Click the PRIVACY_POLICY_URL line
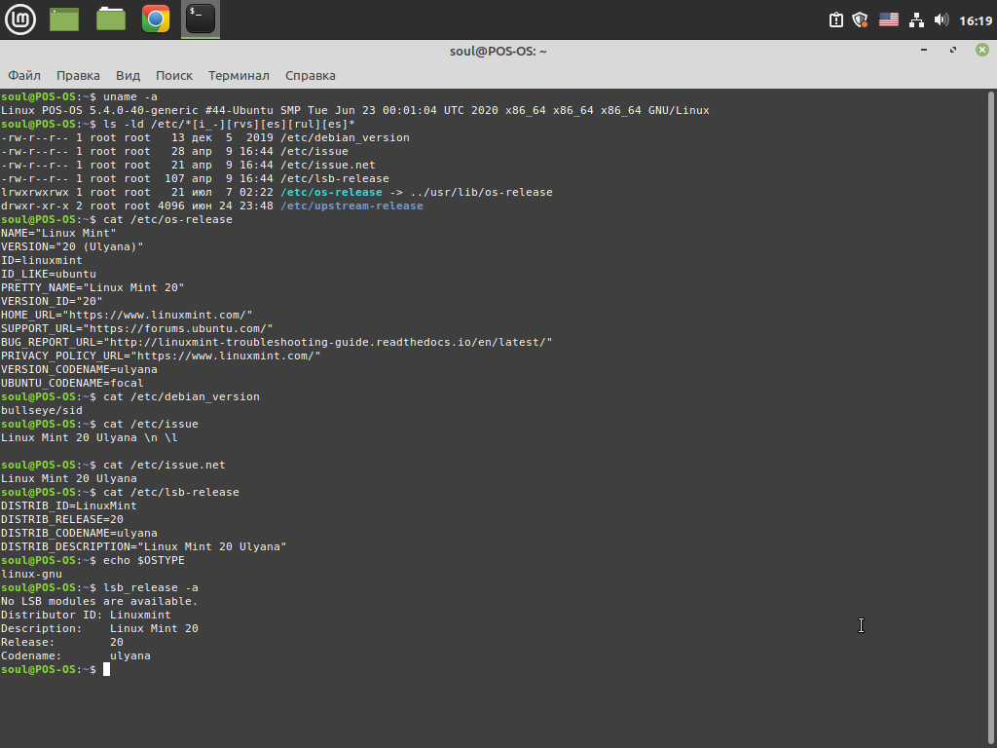997x748 pixels. click(161, 356)
